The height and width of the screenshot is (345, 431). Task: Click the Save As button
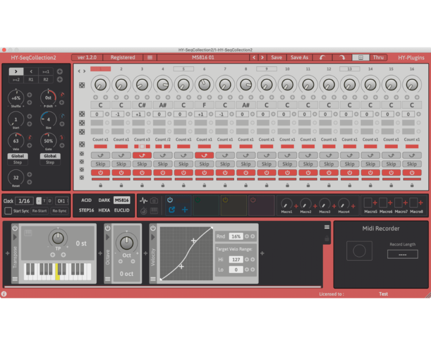[x=299, y=57]
